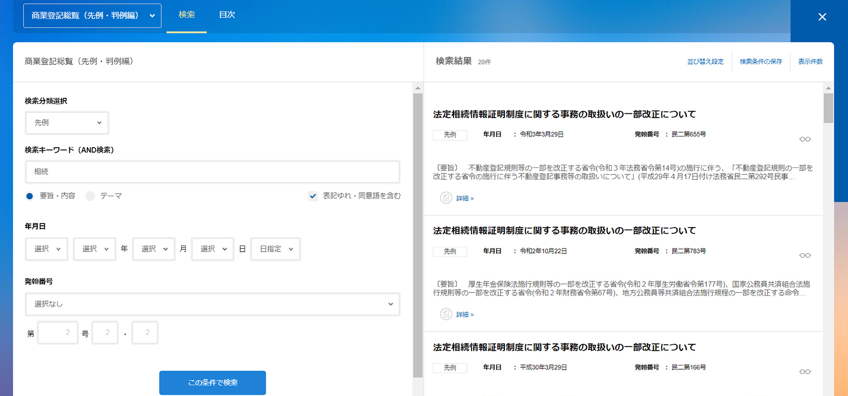
Task: Open 並び替え設定 link
Action: (705, 62)
